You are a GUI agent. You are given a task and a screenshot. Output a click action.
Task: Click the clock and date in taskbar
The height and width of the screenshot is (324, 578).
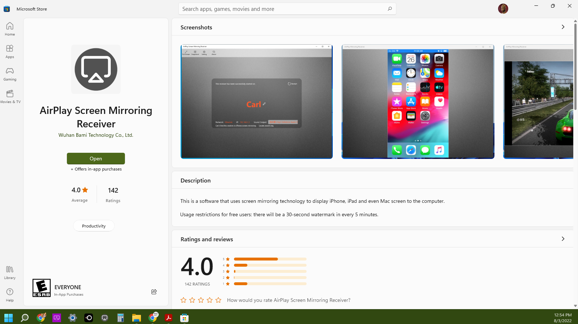[563, 318]
